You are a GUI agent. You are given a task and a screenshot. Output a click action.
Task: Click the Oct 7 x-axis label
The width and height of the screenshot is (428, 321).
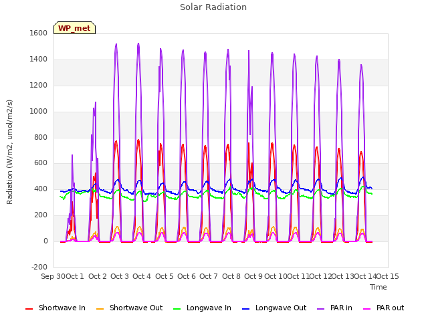(x=209, y=276)
